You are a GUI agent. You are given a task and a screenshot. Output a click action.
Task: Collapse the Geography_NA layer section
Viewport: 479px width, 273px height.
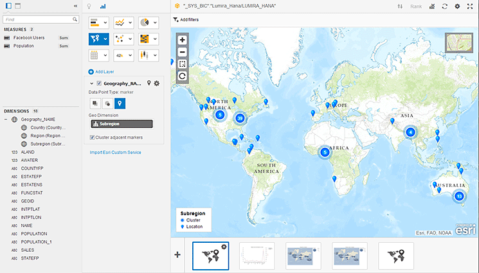[x=91, y=84]
